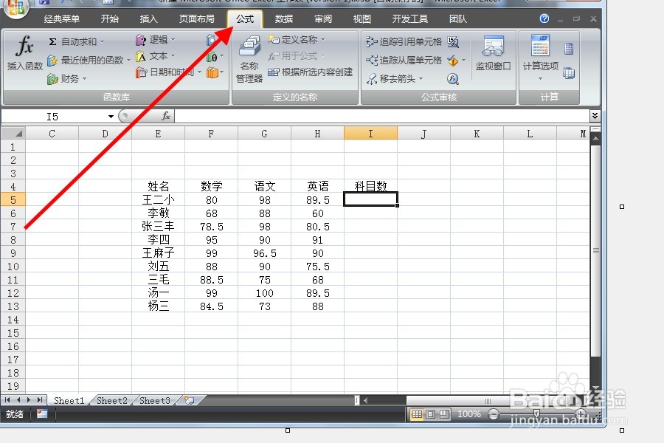Select the 自动求和 AutoSum function
This screenshot has height=443, width=664.
point(75,41)
